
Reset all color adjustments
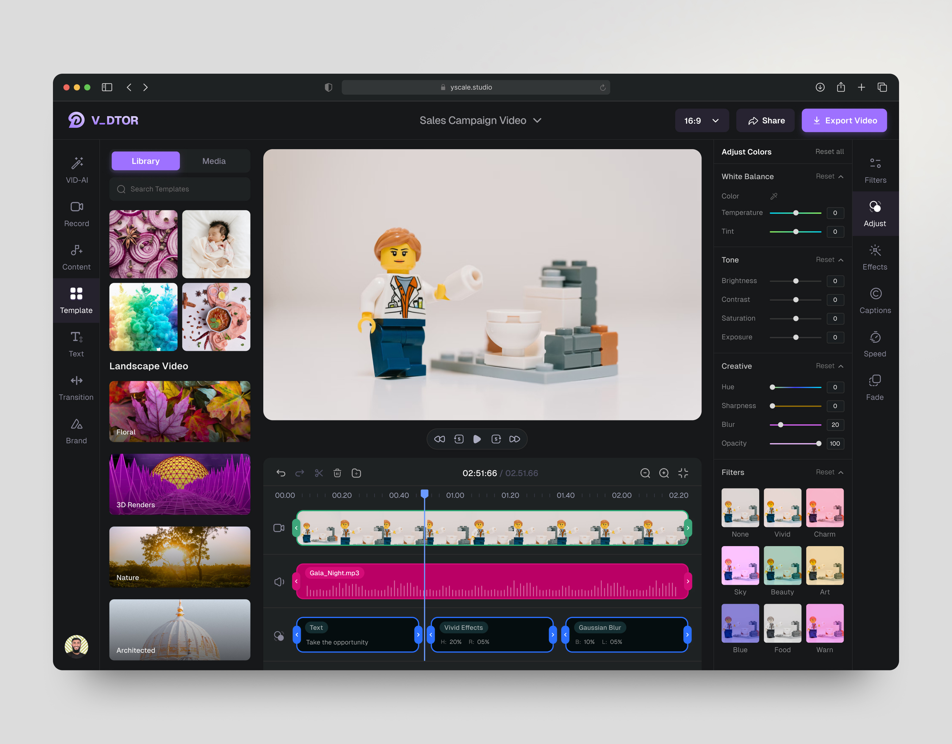[x=829, y=152]
